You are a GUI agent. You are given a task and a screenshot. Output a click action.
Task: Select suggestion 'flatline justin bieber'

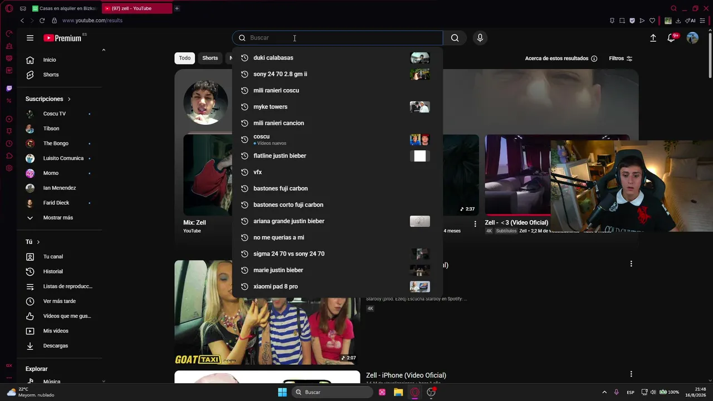[337, 156]
